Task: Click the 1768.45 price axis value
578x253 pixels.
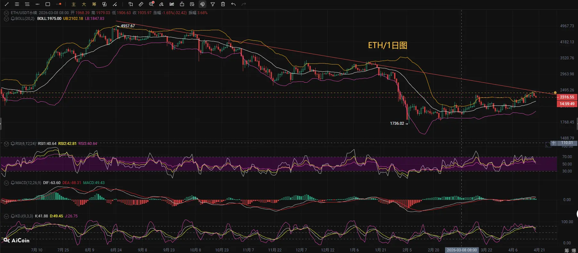Action: coord(567,122)
